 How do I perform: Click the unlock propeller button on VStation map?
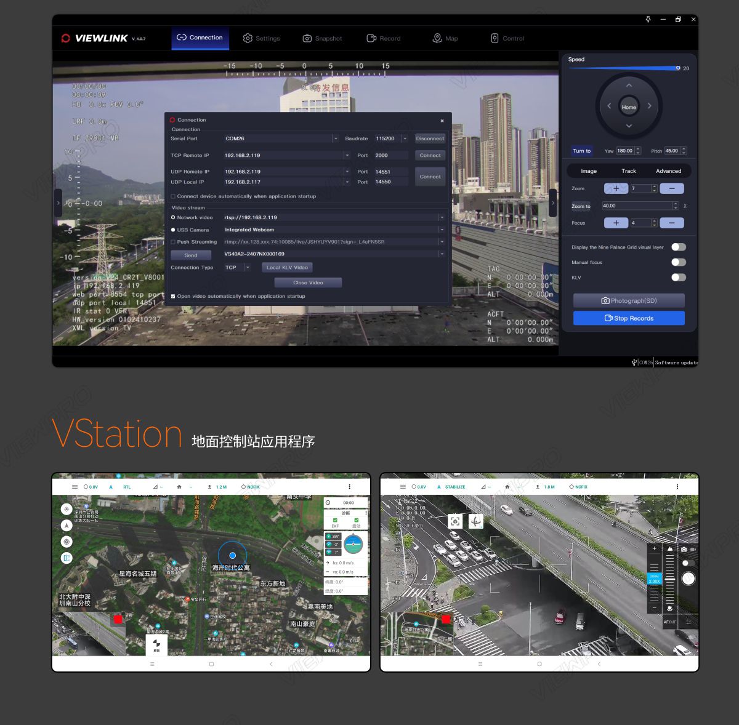point(156,645)
